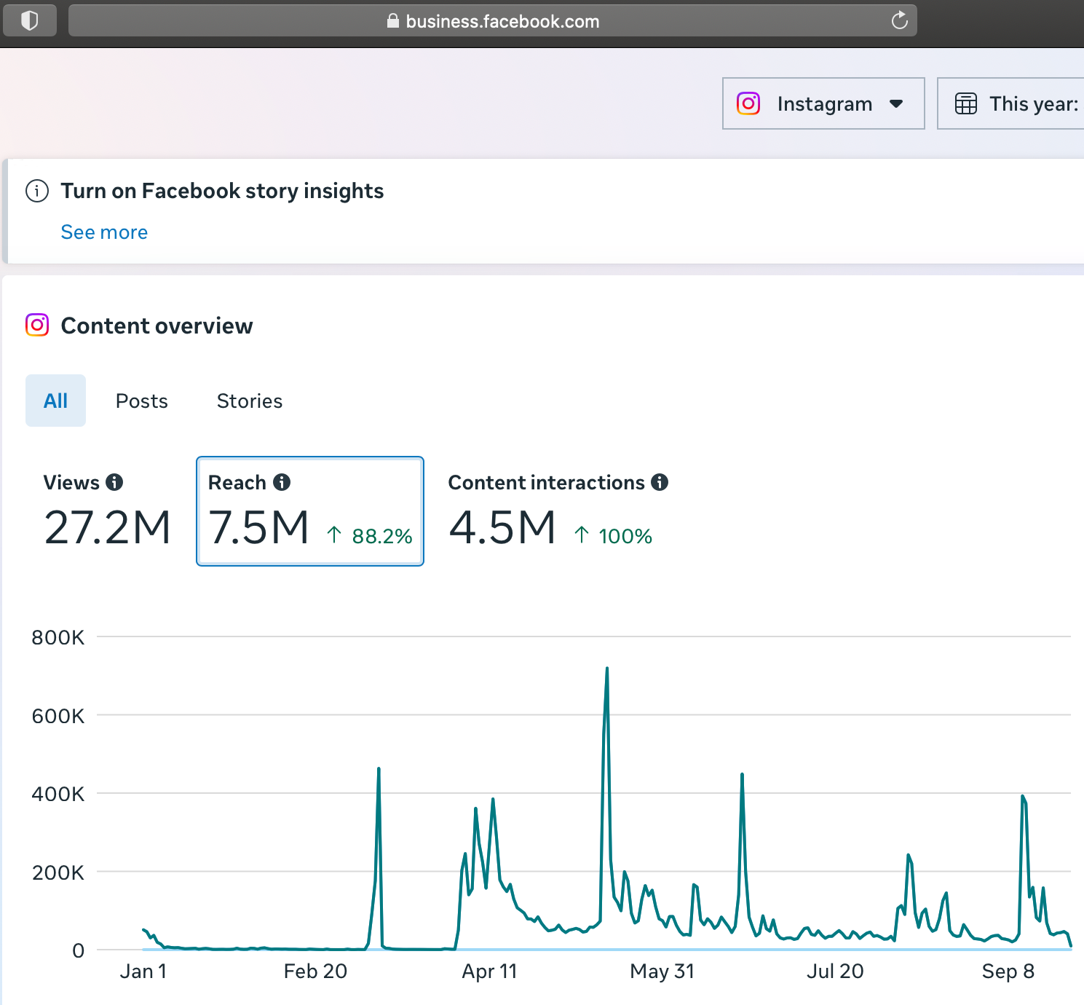Open the See more link
The height and width of the screenshot is (1005, 1084).
pos(104,232)
